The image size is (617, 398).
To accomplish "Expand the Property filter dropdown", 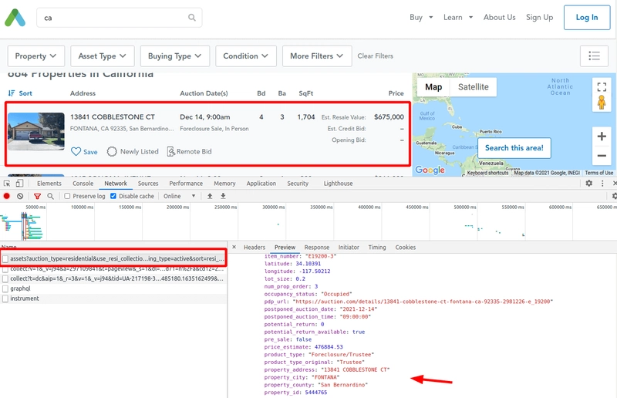I will (35, 56).
